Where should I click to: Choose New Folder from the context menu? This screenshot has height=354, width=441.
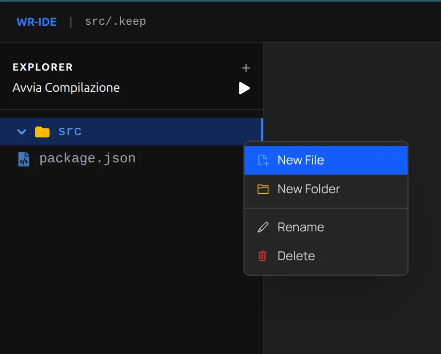[308, 189]
